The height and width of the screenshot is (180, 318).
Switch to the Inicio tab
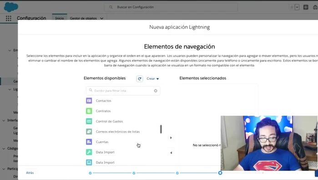[x=60, y=18]
